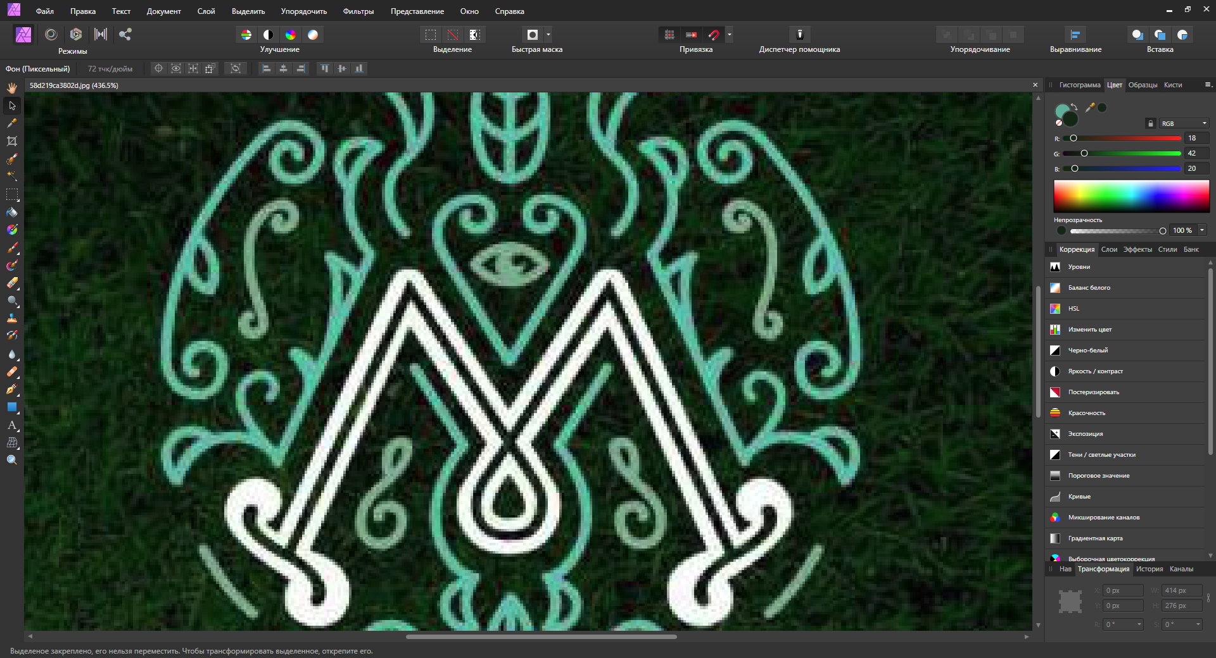Screen dimensions: 1216x658
Task: Select the Crop tool in the tools panel
Action: point(12,141)
